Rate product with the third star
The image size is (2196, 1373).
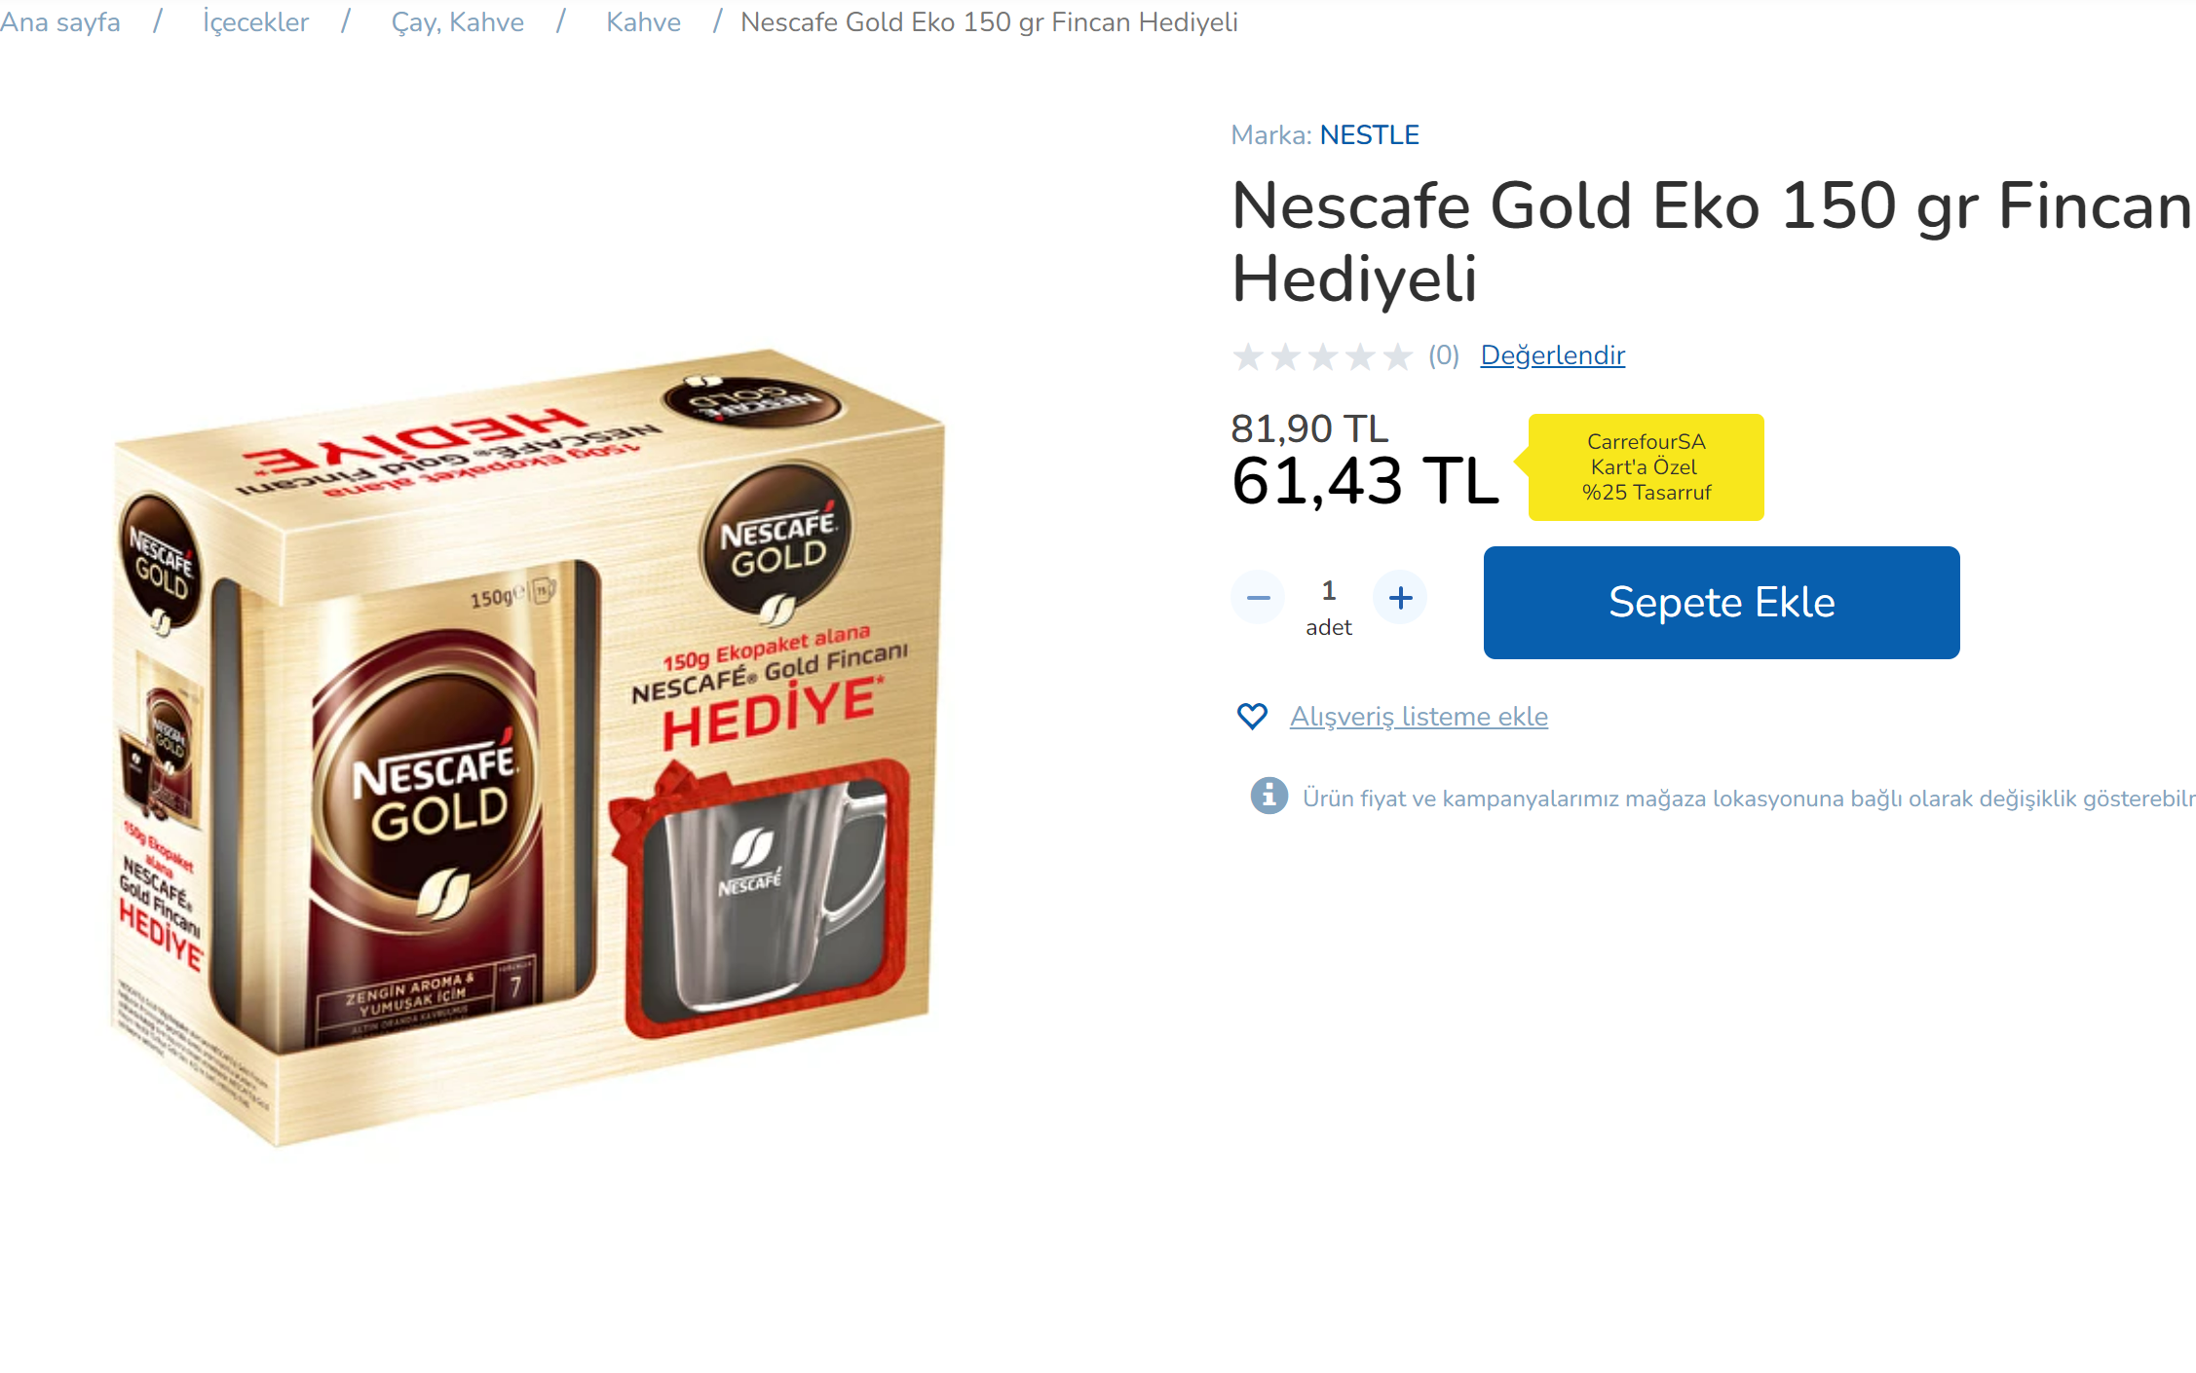1322,356
